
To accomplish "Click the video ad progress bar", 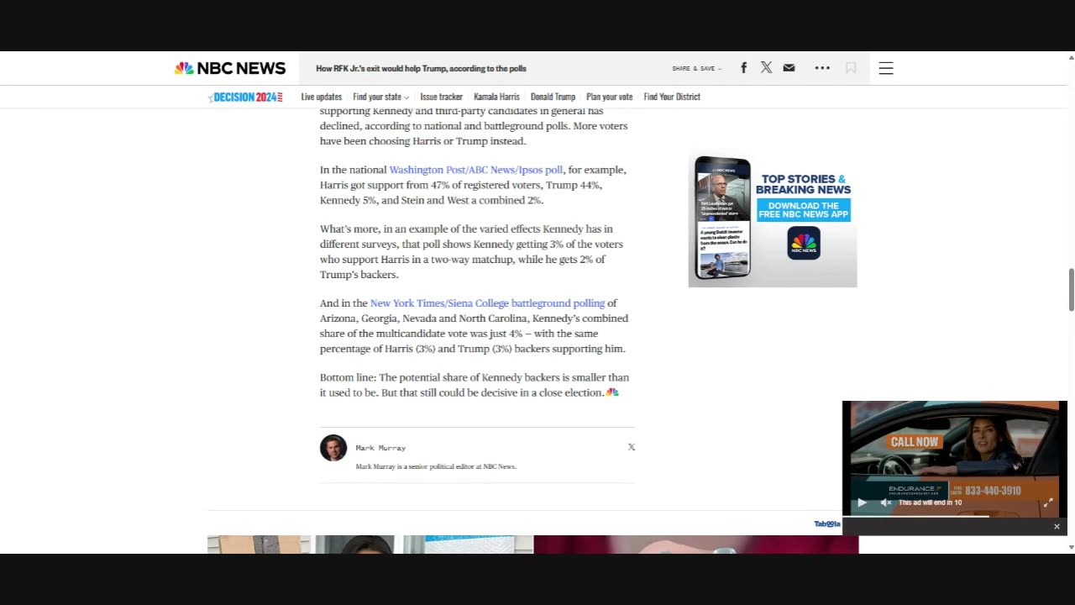I will (x=955, y=516).
